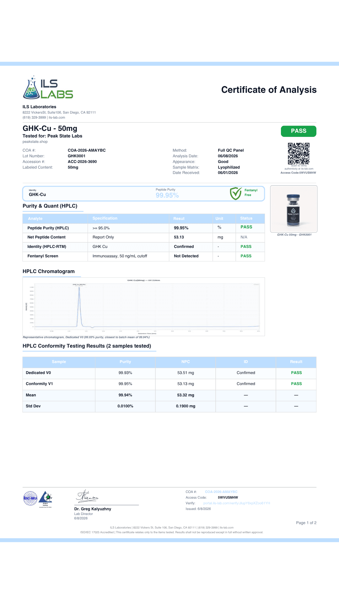Select 'Tested for: Peak State Labs' text
The height and width of the screenshot is (604, 339).
[52, 136]
